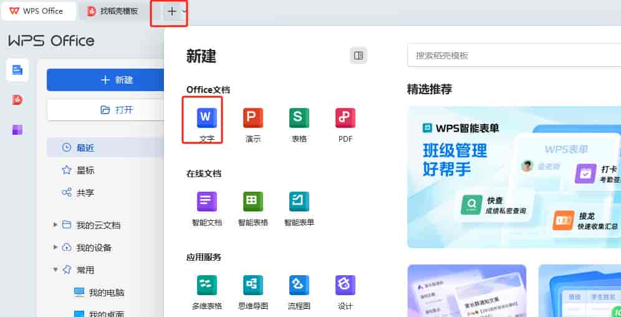Open the red 稻壳 icon in left sidebar
Viewport: 621px width, 317px height.
tap(17, 100)
